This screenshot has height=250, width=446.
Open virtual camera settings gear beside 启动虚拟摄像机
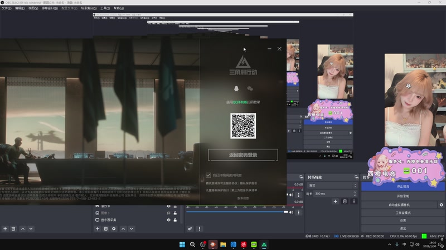pyautogui.click(x=441, y=204)
